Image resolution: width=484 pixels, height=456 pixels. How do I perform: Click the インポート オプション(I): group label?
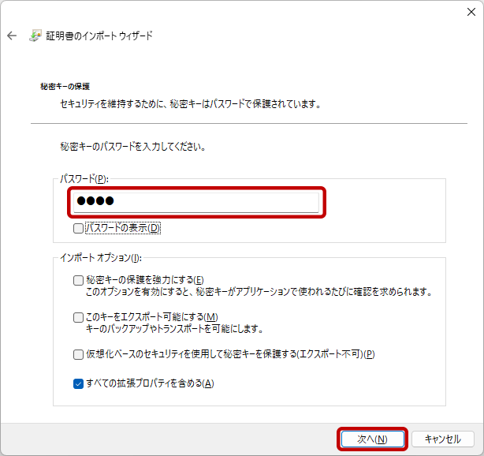click(100, 258)
